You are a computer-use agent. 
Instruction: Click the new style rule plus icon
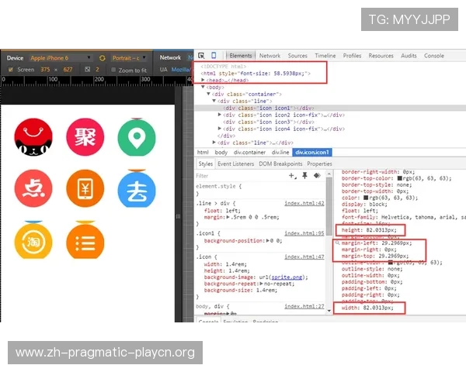(293, 176)
